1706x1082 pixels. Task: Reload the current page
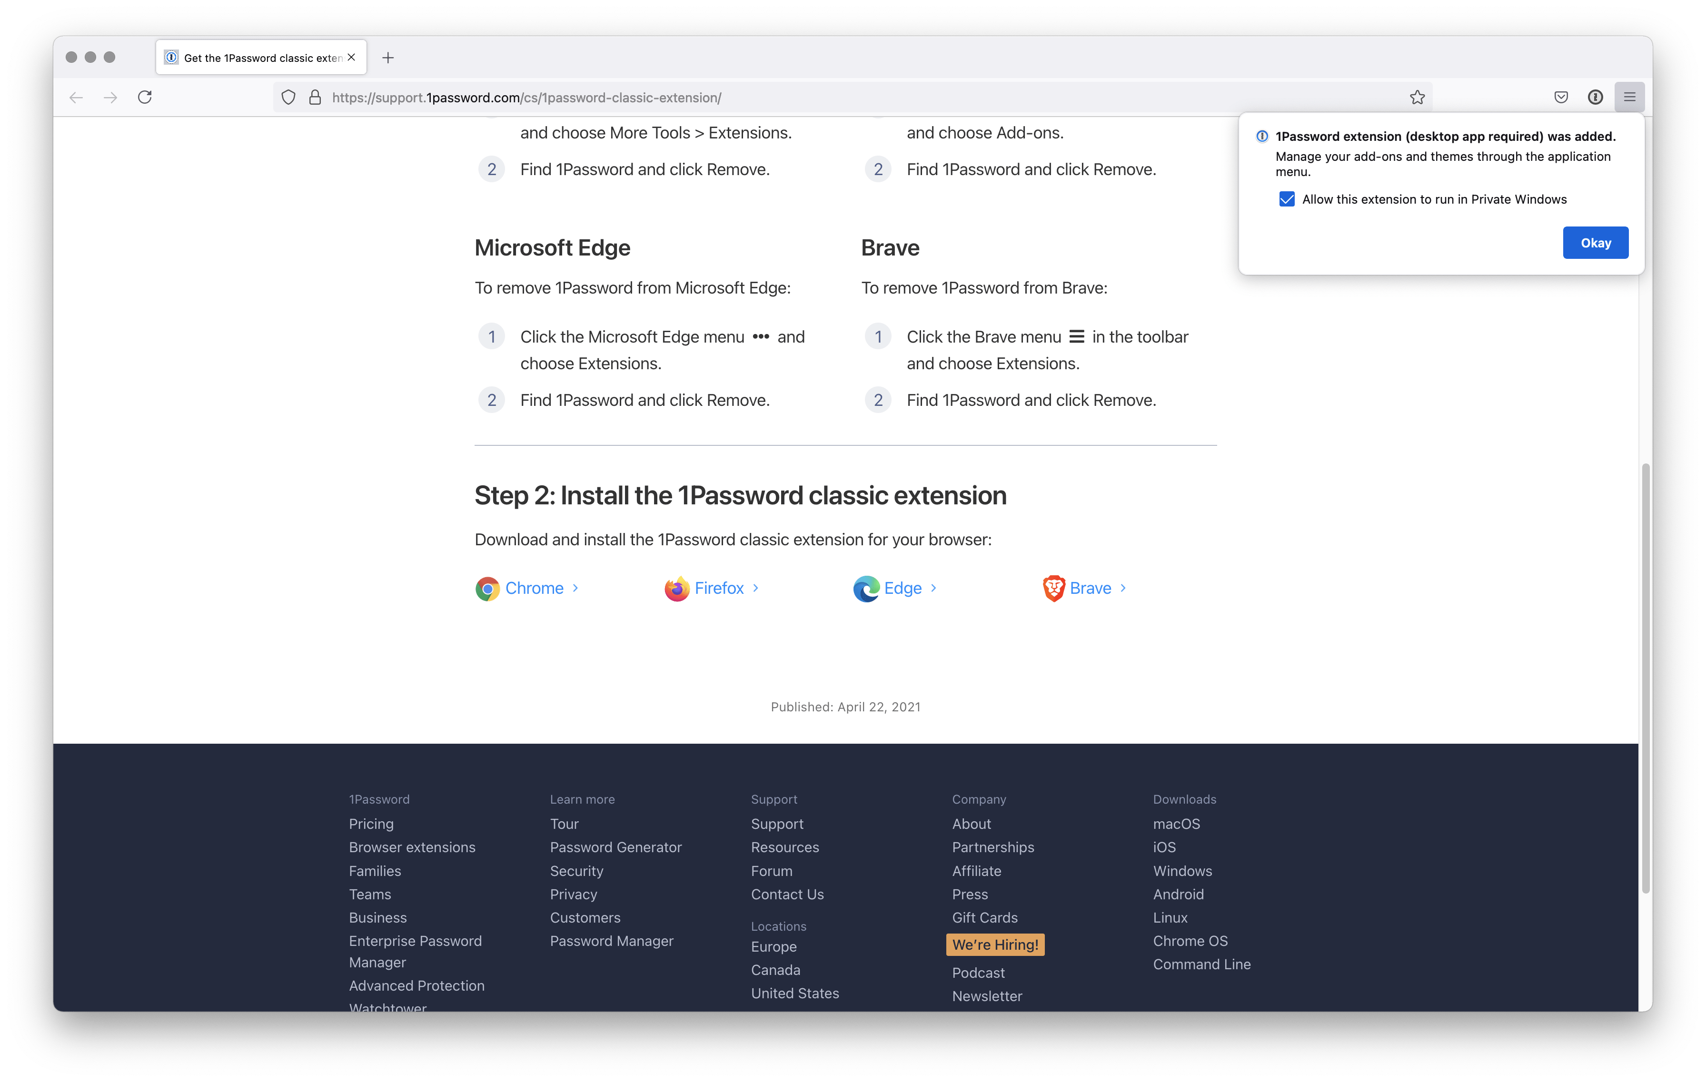click(x=145, y=97)
